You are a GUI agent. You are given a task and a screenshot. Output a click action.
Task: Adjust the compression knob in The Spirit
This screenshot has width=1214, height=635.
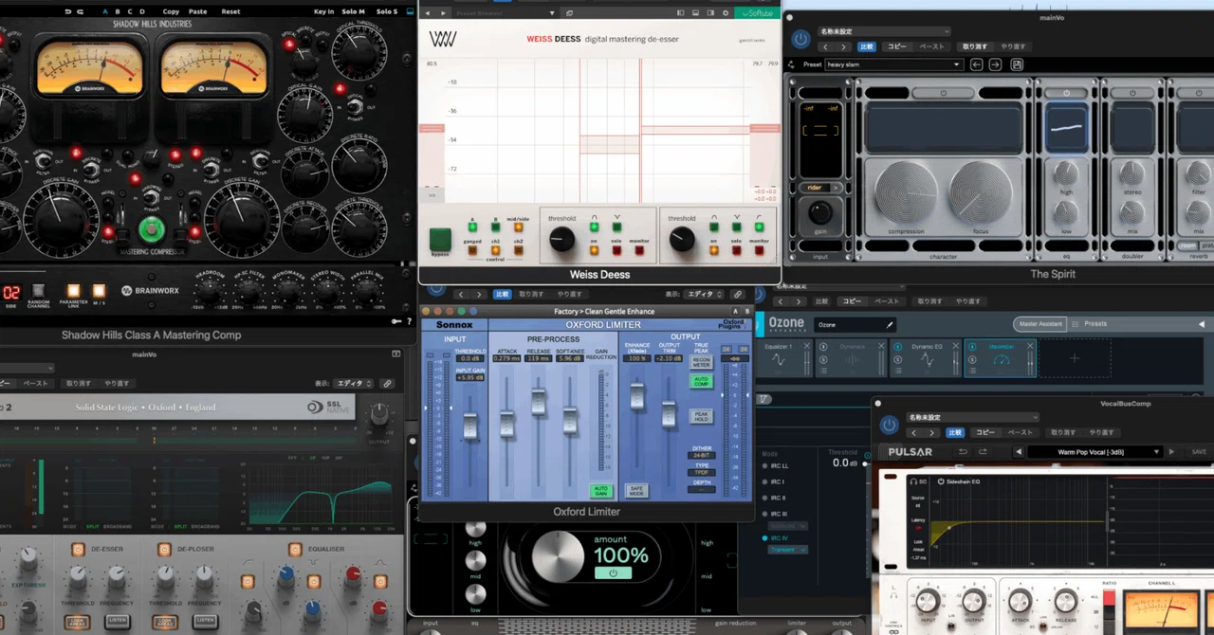point(906,192)
